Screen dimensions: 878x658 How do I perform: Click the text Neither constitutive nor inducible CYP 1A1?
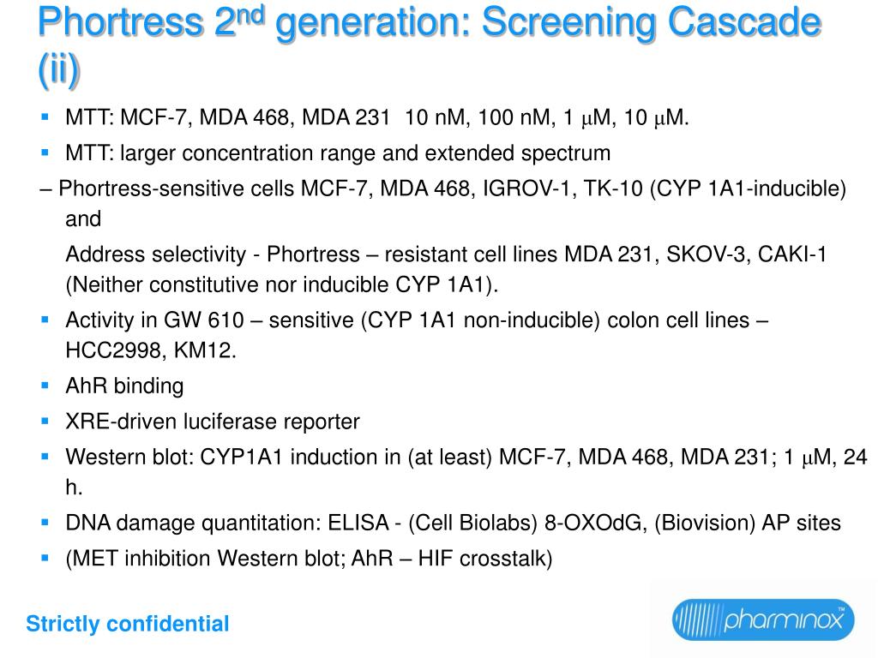(x=281, y=284)
